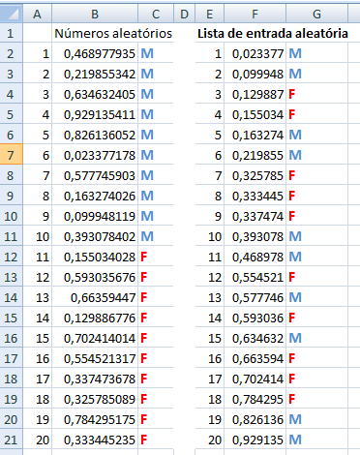Click cell with value 0,099948 in column F
Image resolution: width=360 pixels, height=455 pixels.
click(255, 74)
